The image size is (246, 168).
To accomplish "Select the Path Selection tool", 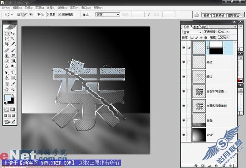I will tap(7, 73).
